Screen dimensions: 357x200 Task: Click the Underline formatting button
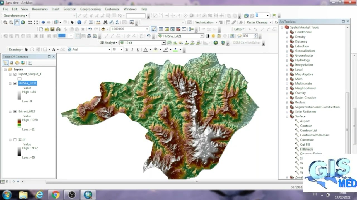coord(138,49)
